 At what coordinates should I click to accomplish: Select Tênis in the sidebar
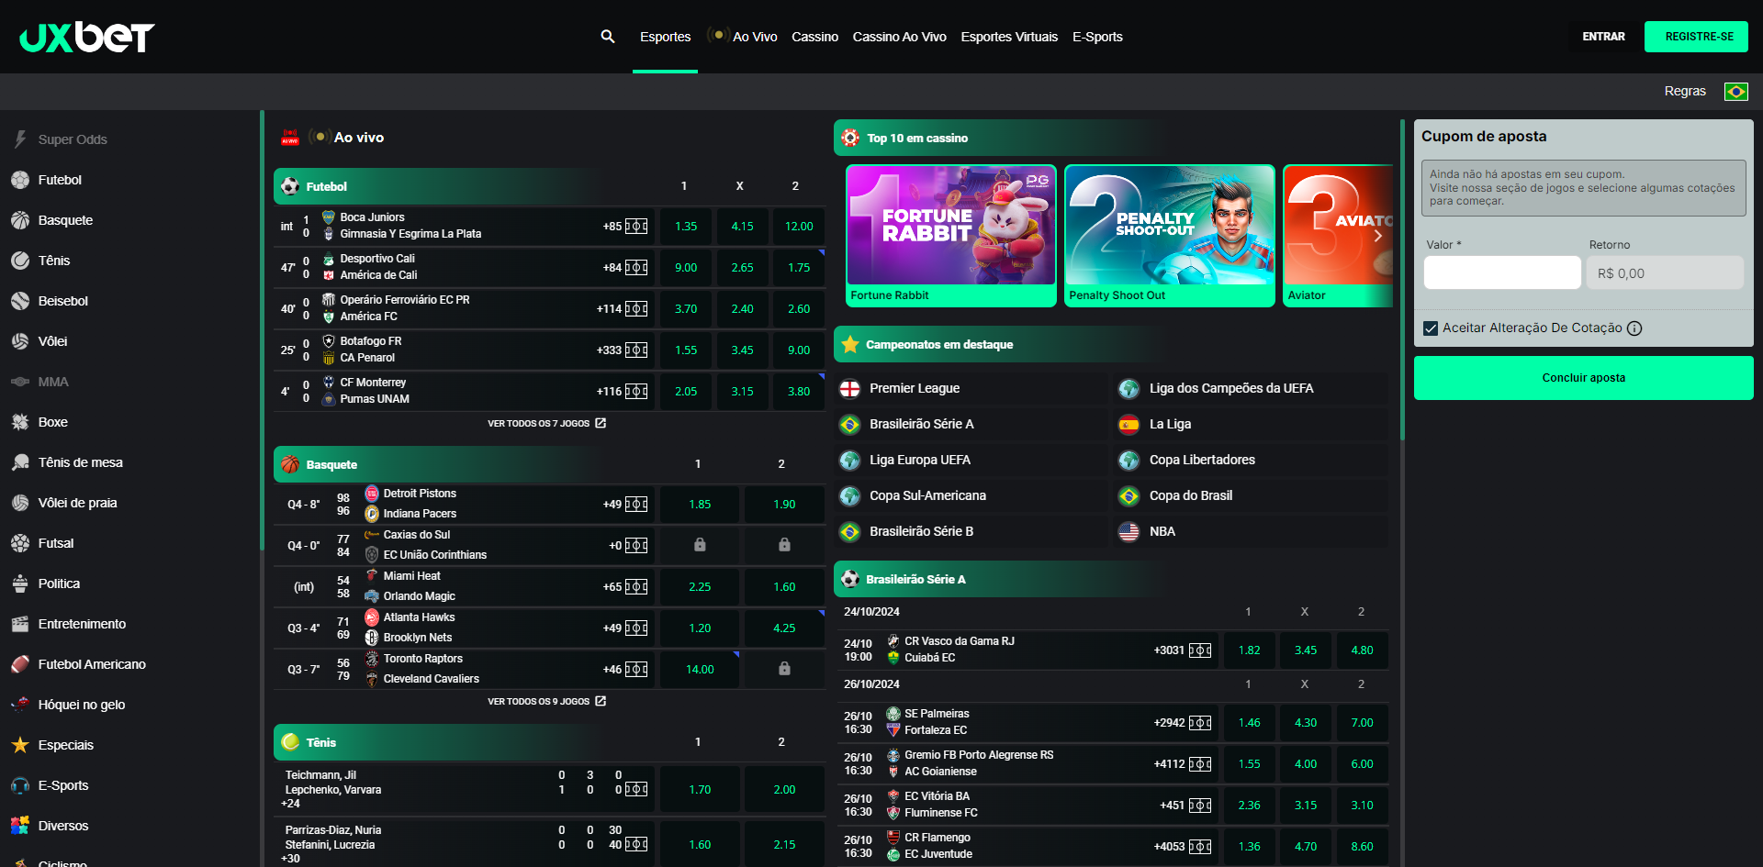[54, 261]
